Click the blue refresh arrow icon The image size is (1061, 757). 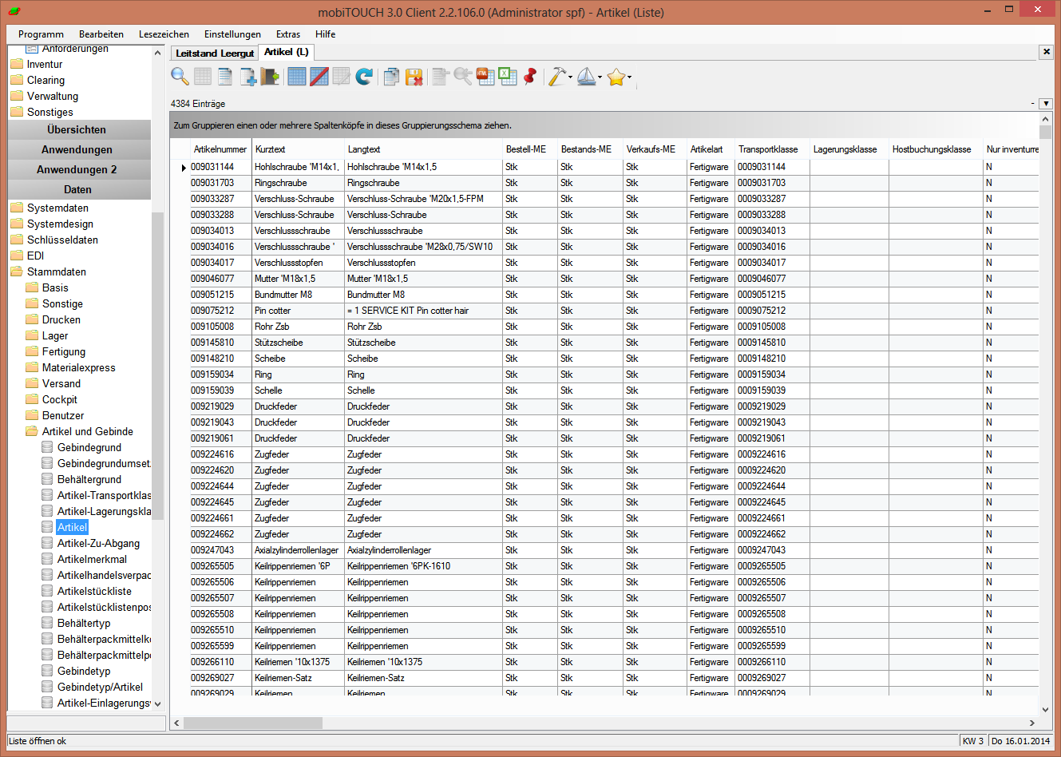tap(364, 77)
